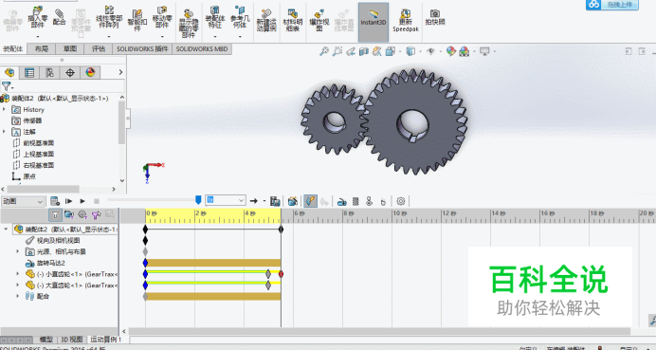Open the DisplayManager color wheel tab
Screen dimensions: 656x350
pos(90,73)
